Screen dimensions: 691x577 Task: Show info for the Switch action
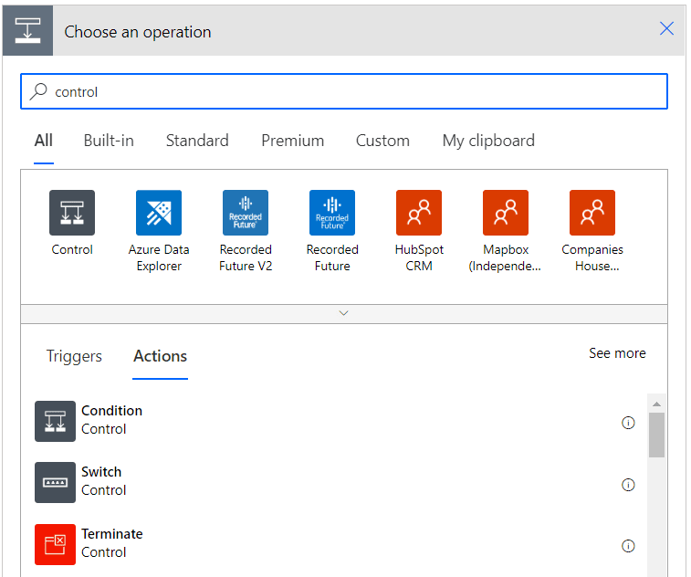pos(628,485)
